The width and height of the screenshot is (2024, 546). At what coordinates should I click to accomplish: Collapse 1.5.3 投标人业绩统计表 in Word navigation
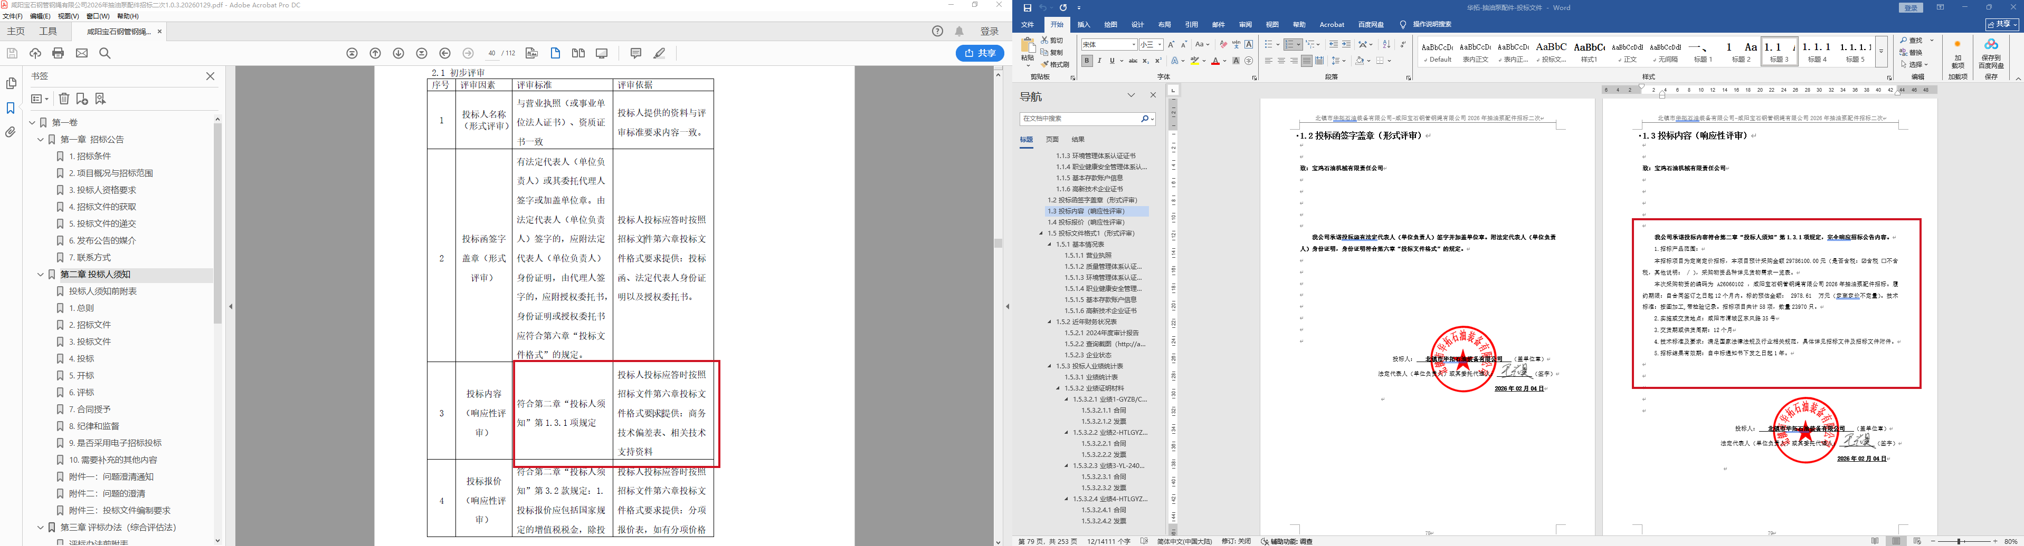(x=1049, y=366)
